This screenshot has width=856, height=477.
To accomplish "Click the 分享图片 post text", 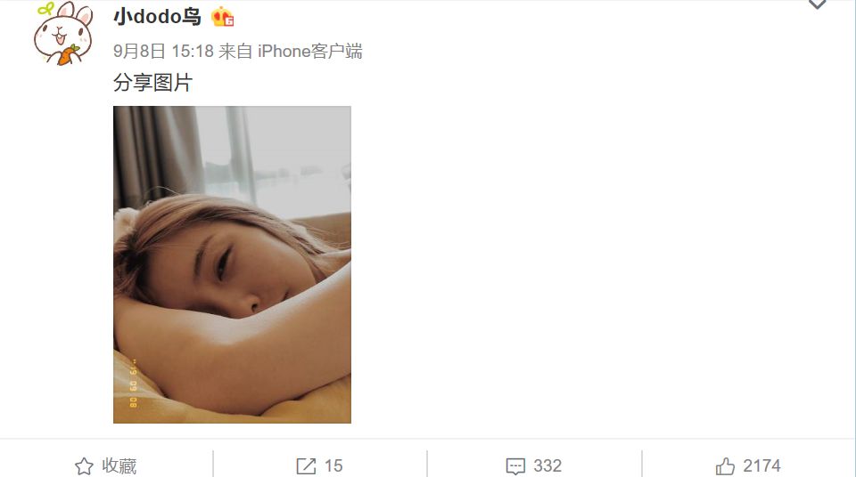I will pyautogui.click(x=152, y=83).
